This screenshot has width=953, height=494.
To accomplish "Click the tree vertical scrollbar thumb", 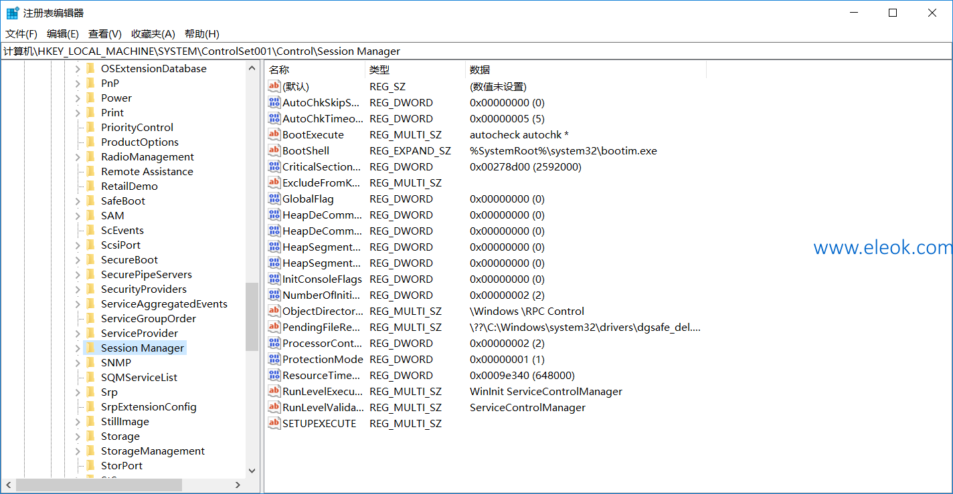I will coord(252,317).
